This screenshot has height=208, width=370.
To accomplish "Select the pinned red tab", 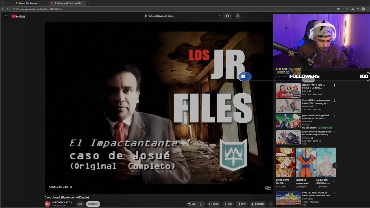I will [x=10, y=3].
